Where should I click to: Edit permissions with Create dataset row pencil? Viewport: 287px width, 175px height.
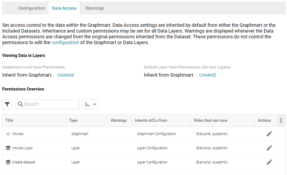[269, 162]
